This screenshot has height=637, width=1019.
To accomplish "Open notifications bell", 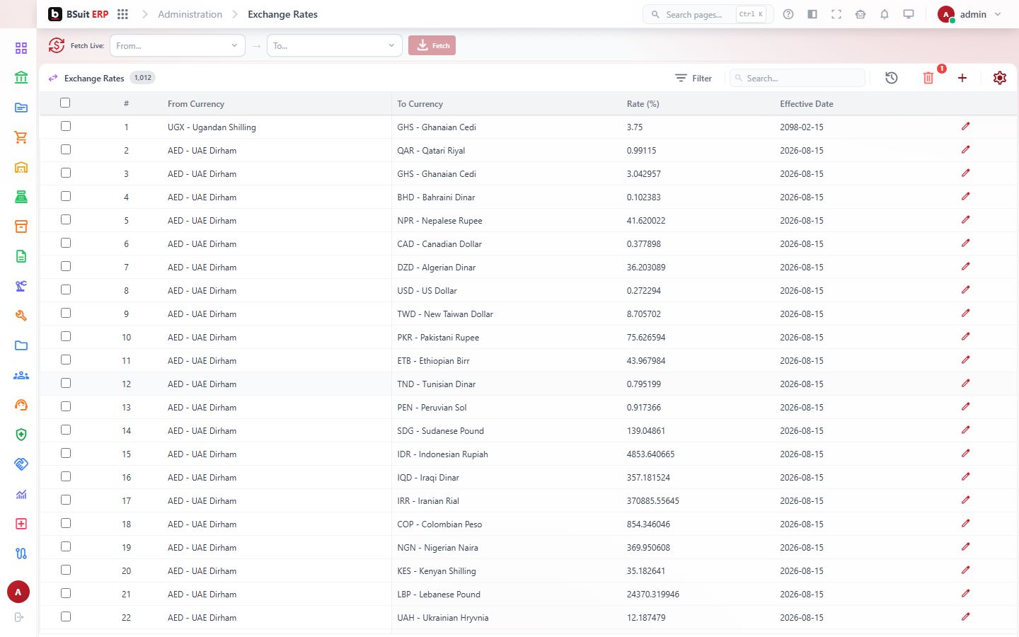I will 885,14.
